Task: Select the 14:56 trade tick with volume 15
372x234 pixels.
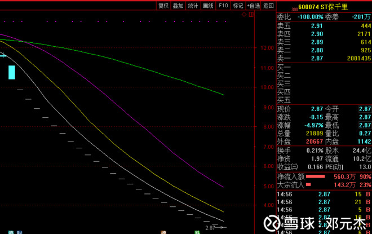Action: click(324, 194)
